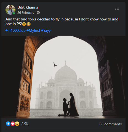View the 65 comments
This screenshot has height=132, width=128.
pos(111,124)
